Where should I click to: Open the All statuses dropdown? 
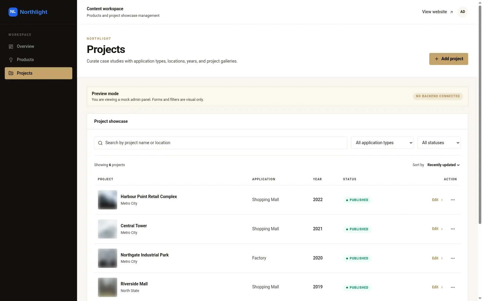tap(439, 143)
